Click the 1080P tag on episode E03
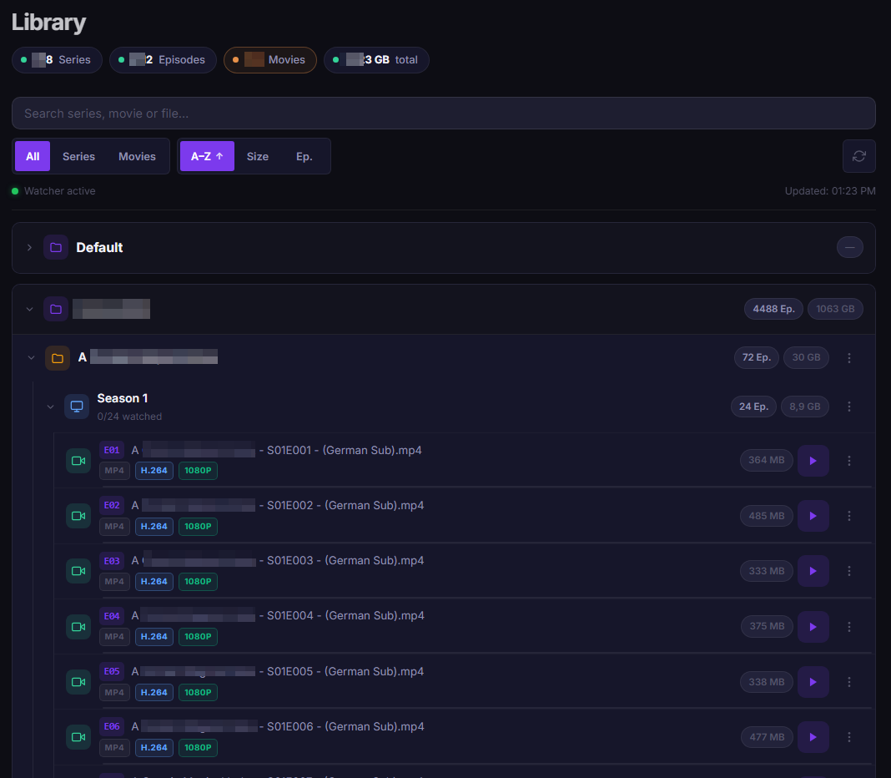Image resolution: width=891 pixels, height=778 pixels. [x=198, y=581]
